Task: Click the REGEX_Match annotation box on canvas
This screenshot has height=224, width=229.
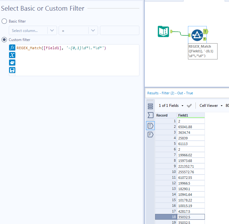Action: pyautogui.click(x=203, y=51)
